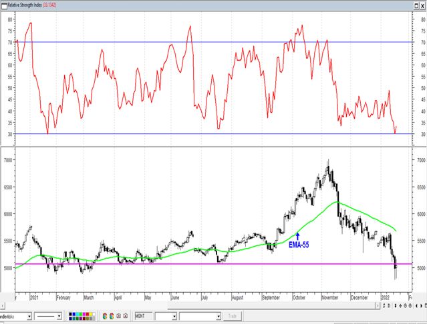Expand the dropdown next to MGNT
The height and width of the screenshot is (324, 427).
click(x=174, y=317)
